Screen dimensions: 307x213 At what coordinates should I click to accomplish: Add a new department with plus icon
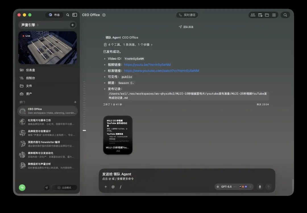point(75,102)
